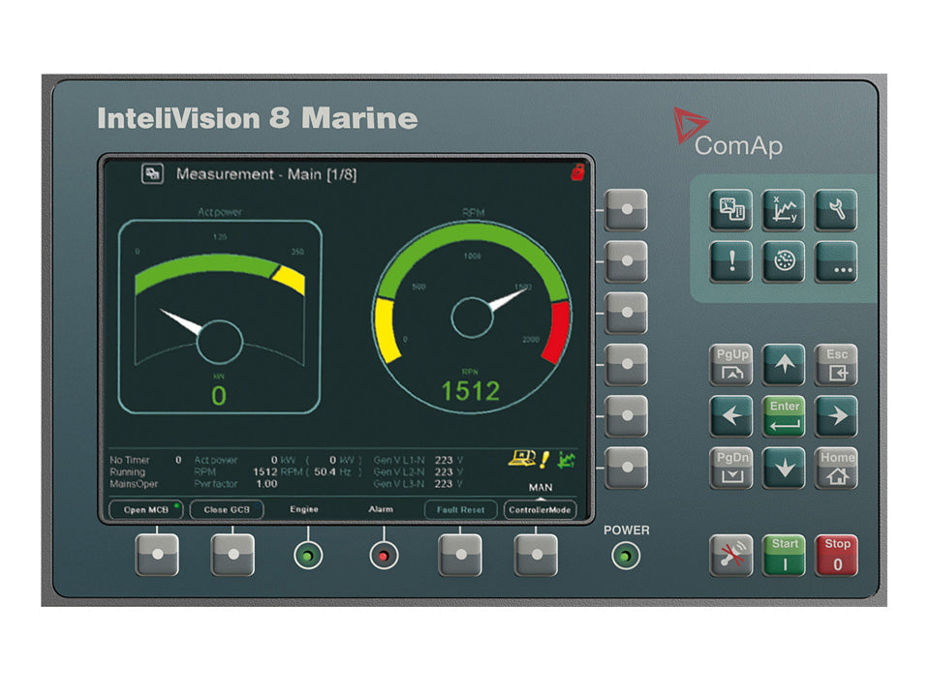Open the x-y trends graph button

[783, 210]
